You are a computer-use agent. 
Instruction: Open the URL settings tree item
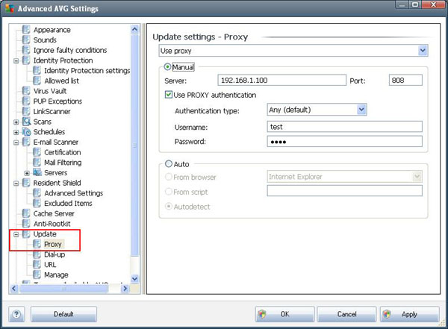[50, 265]
